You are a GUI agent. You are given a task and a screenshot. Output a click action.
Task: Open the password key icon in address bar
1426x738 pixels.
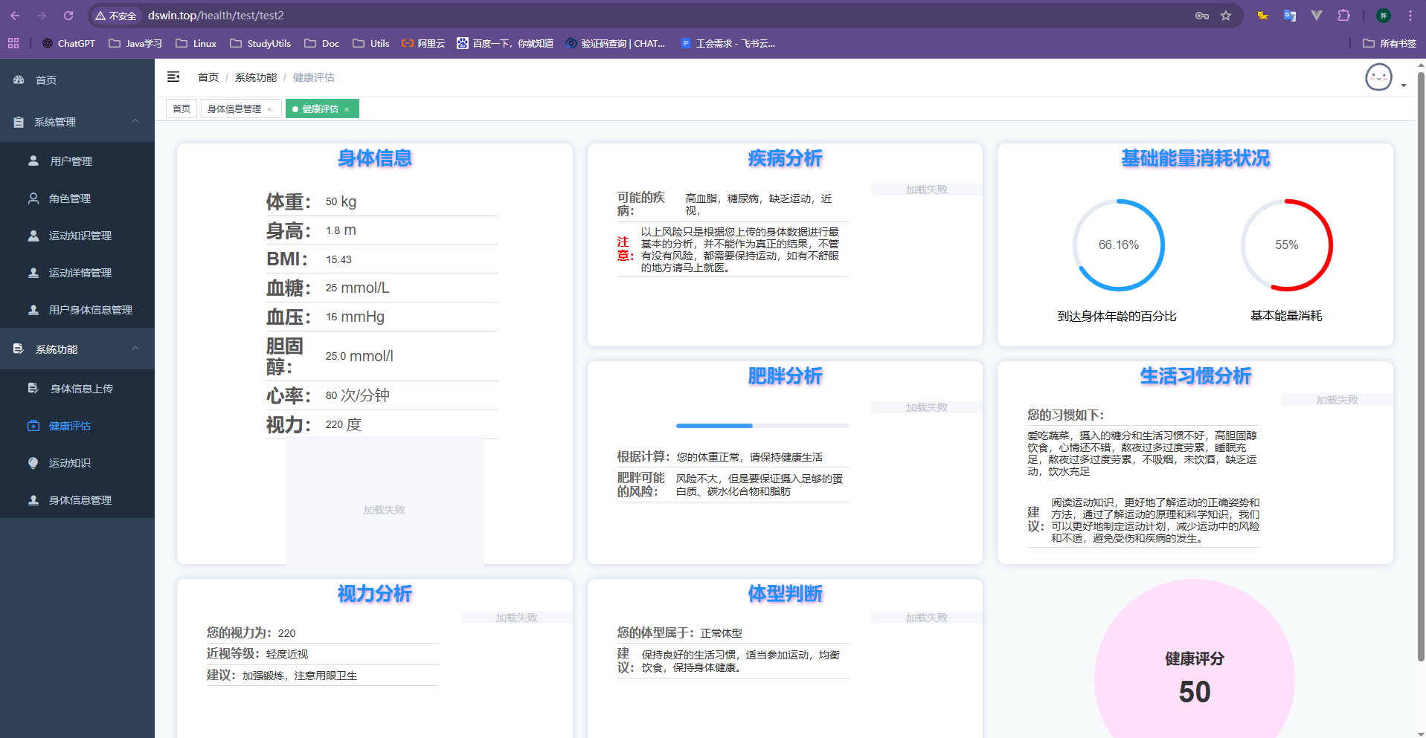pos(1202,15)
